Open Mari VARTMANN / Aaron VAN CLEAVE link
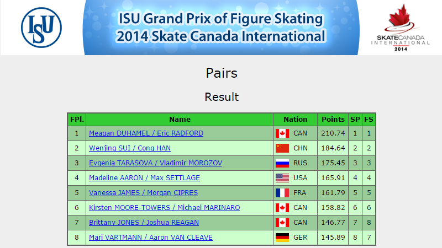 click(x=150, y=238)
